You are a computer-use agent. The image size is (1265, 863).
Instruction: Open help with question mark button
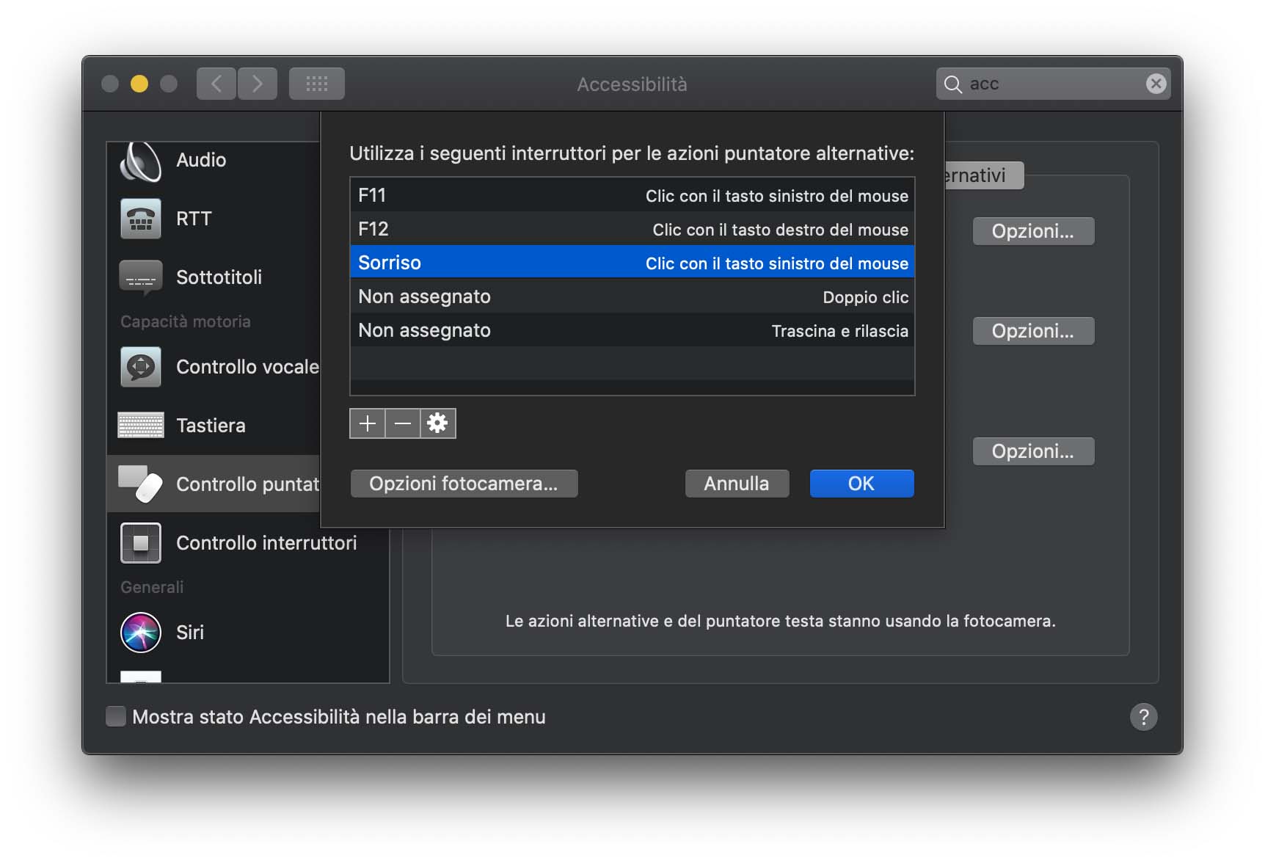click(x=1143, y=717)
